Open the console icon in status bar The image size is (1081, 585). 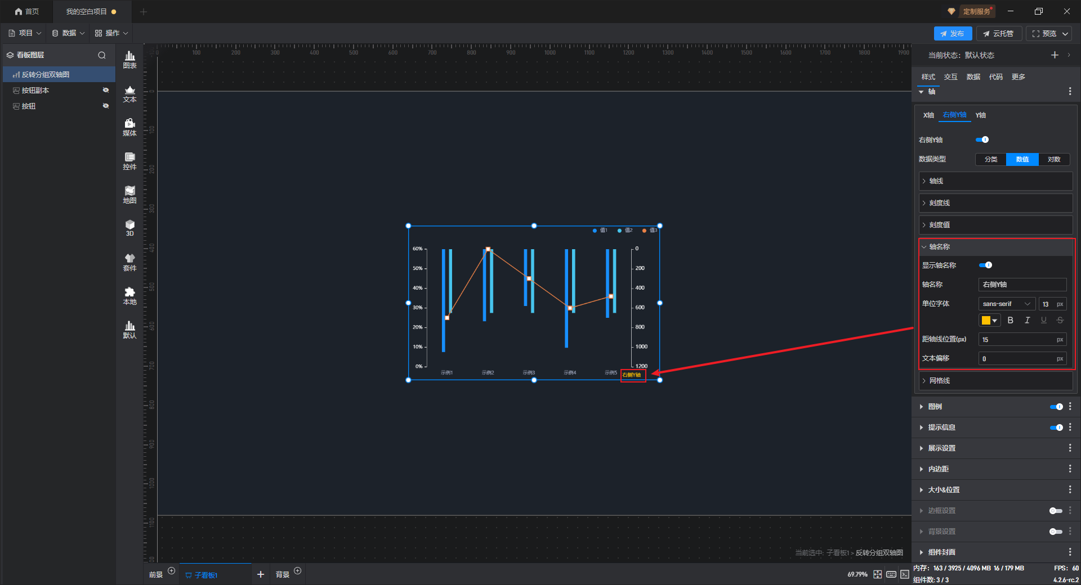[x=905, y=574]
